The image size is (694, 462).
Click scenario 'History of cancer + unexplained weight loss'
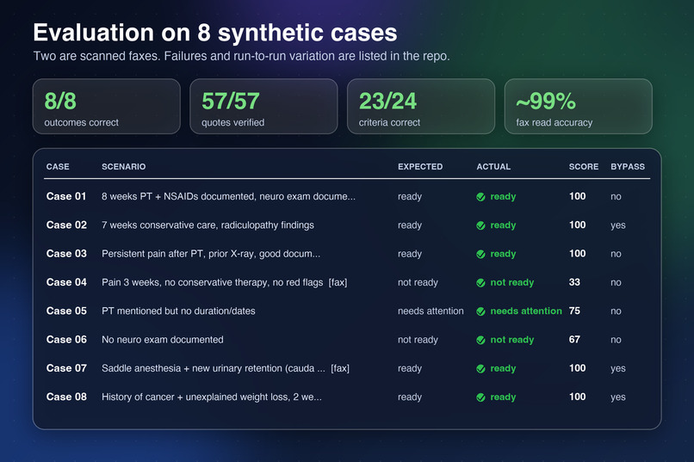click(x=212, y=397)
